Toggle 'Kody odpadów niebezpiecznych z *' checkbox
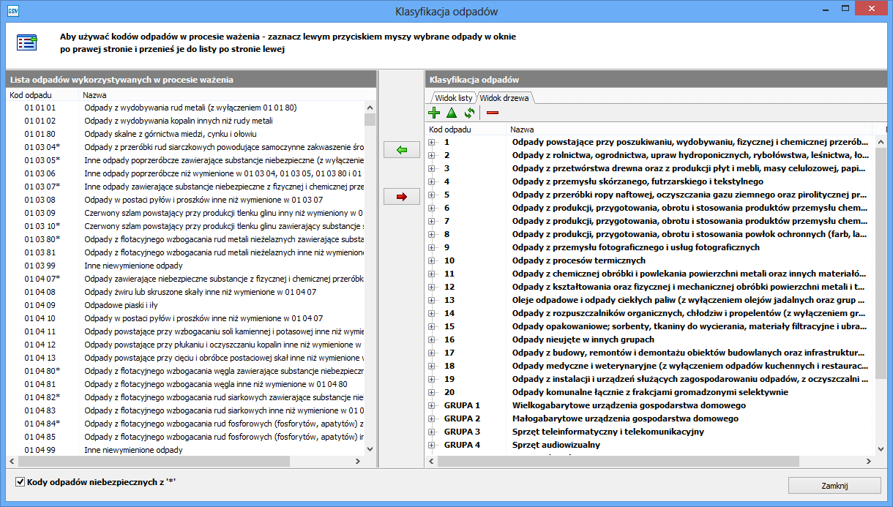The image size is (893, 507). 20,482
